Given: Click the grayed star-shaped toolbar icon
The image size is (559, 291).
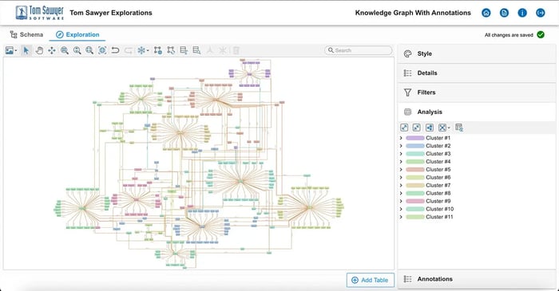Looking at the screenshot, I should [223, 50].
